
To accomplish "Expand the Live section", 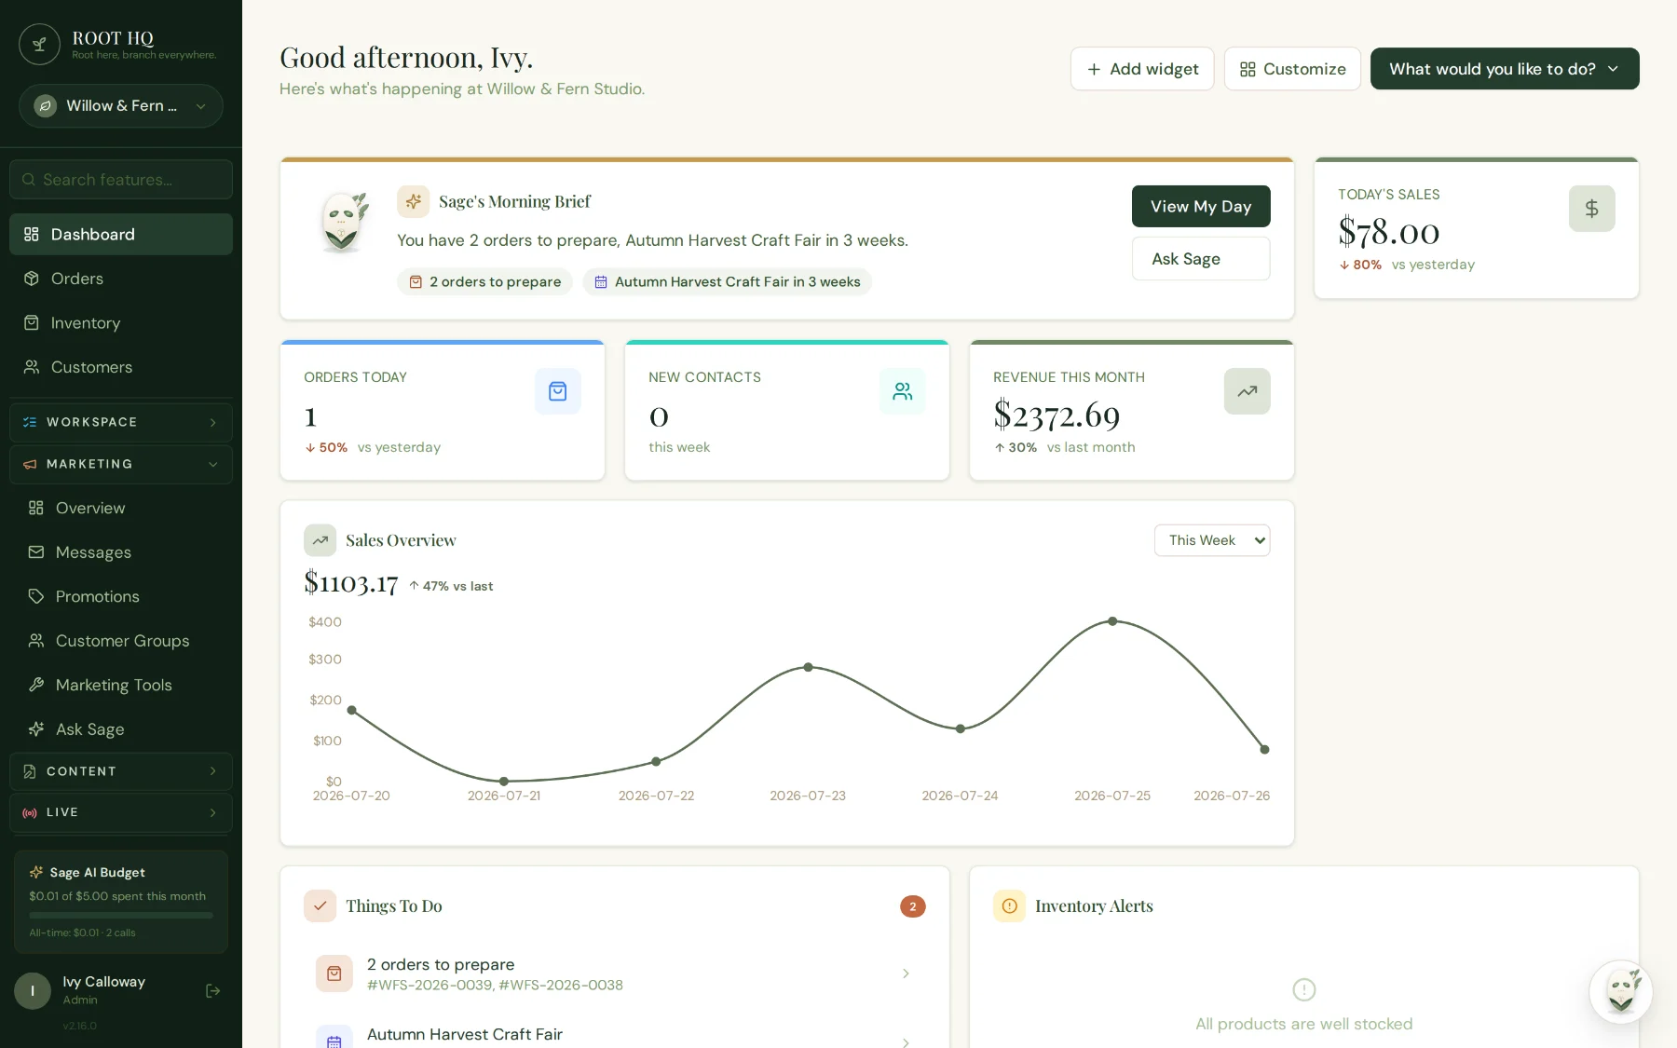I will click(x=121, y=812).
